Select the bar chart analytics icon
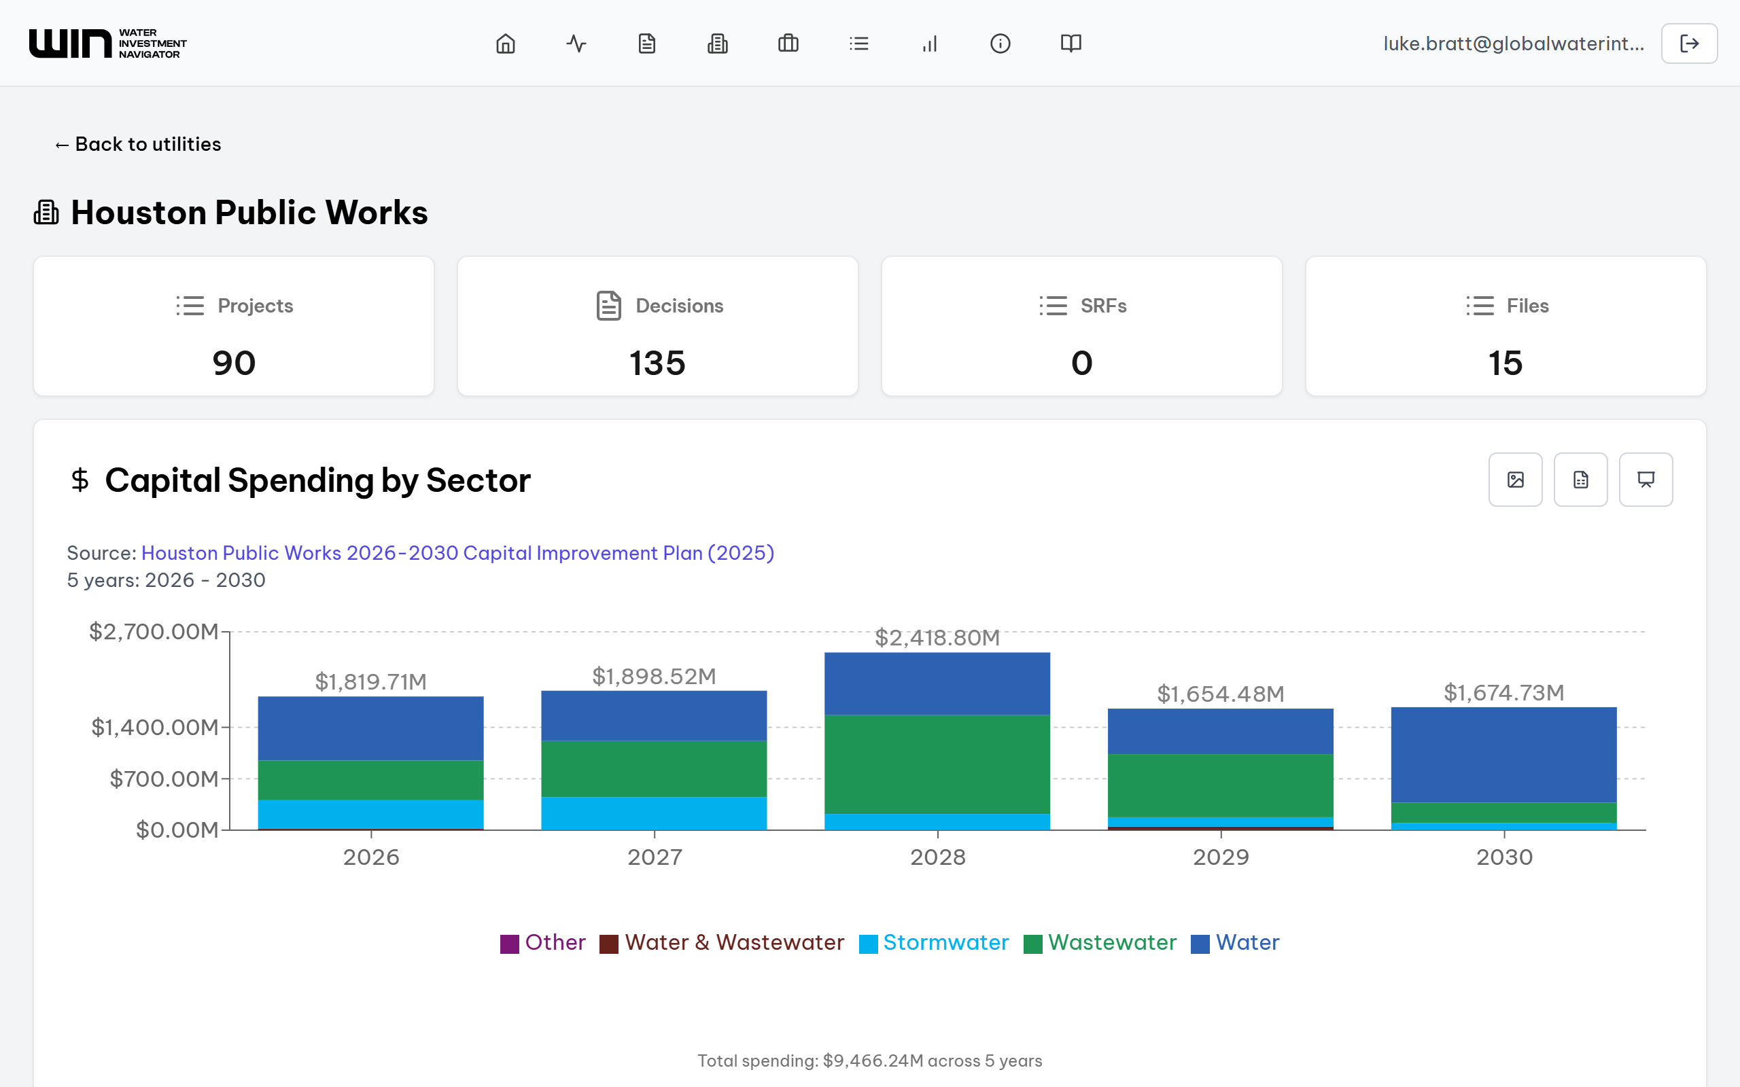1740x1087 pixels. (x=929, y=43)
